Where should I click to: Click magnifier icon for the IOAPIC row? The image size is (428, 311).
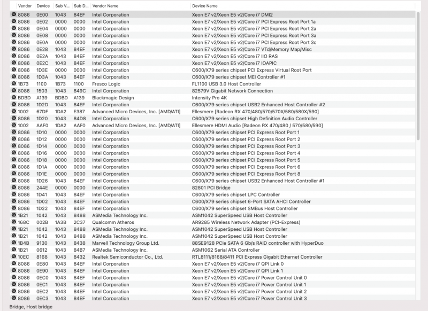(x=14, y=63)
